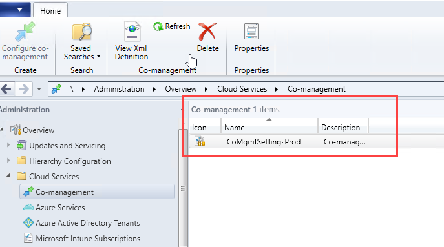Screen dimensions: 444x247
Task: Click the navigation pane vertical scrollbar
Action: 183,188
